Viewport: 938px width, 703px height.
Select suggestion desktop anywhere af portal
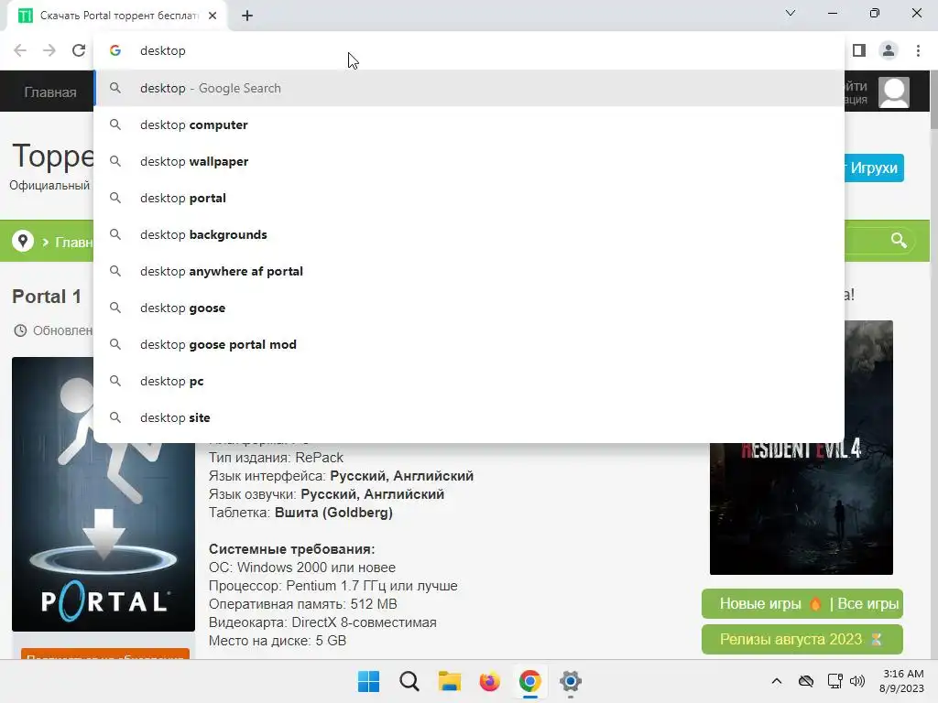469,271
